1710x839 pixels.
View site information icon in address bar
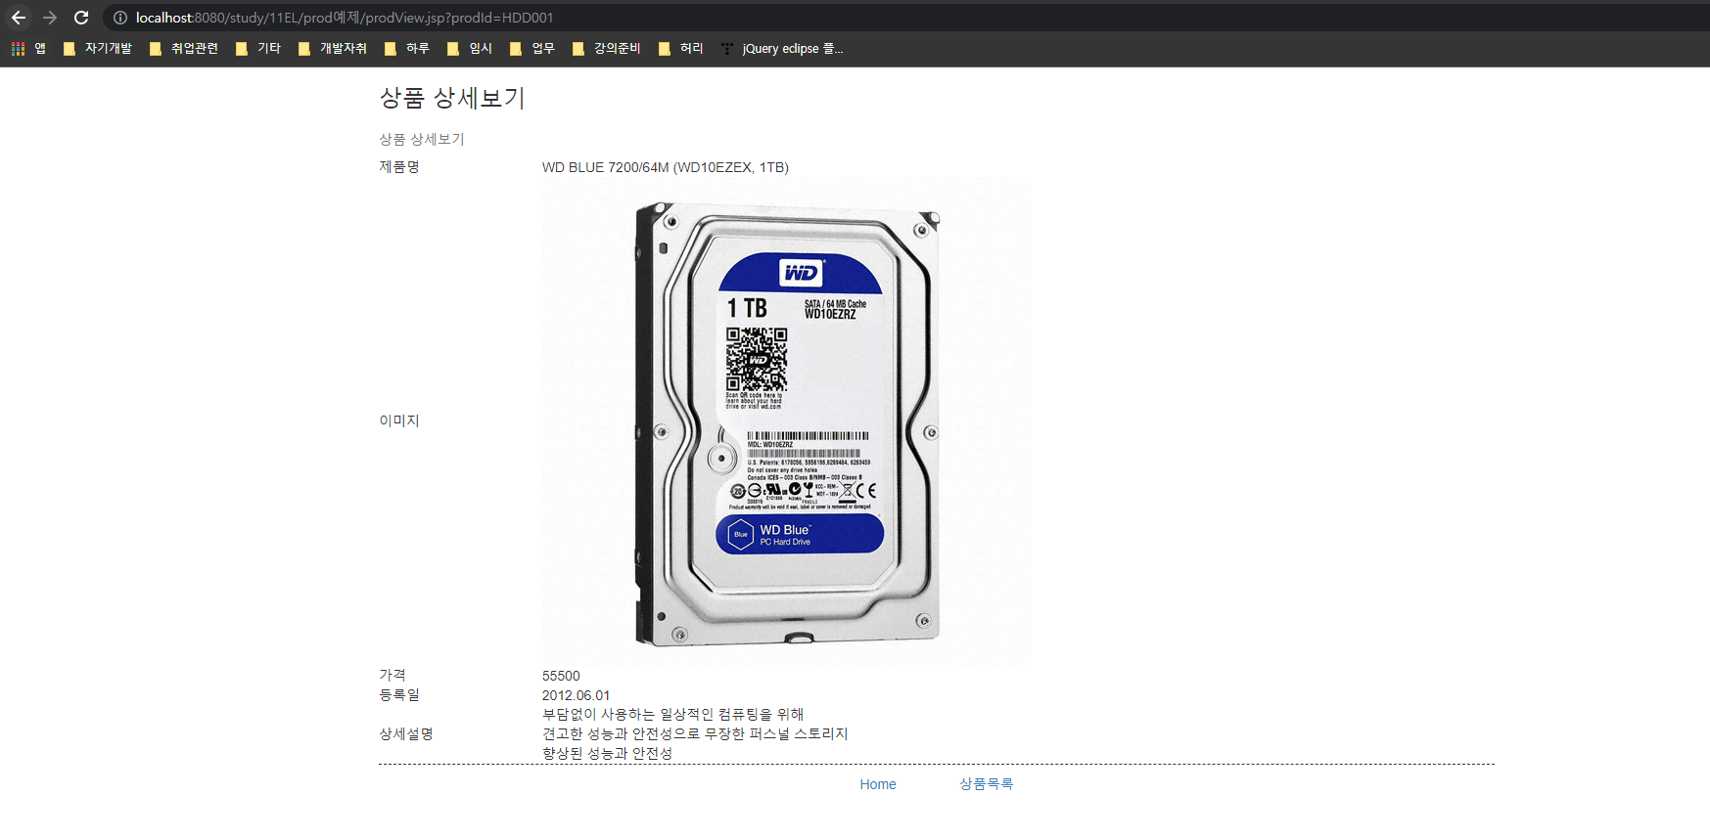120,18
